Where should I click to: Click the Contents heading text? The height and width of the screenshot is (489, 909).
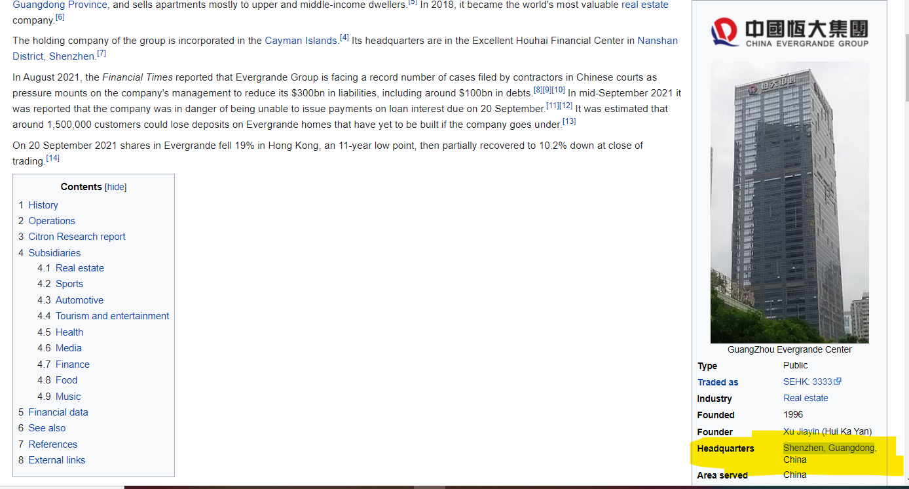[x=81, y=187]
